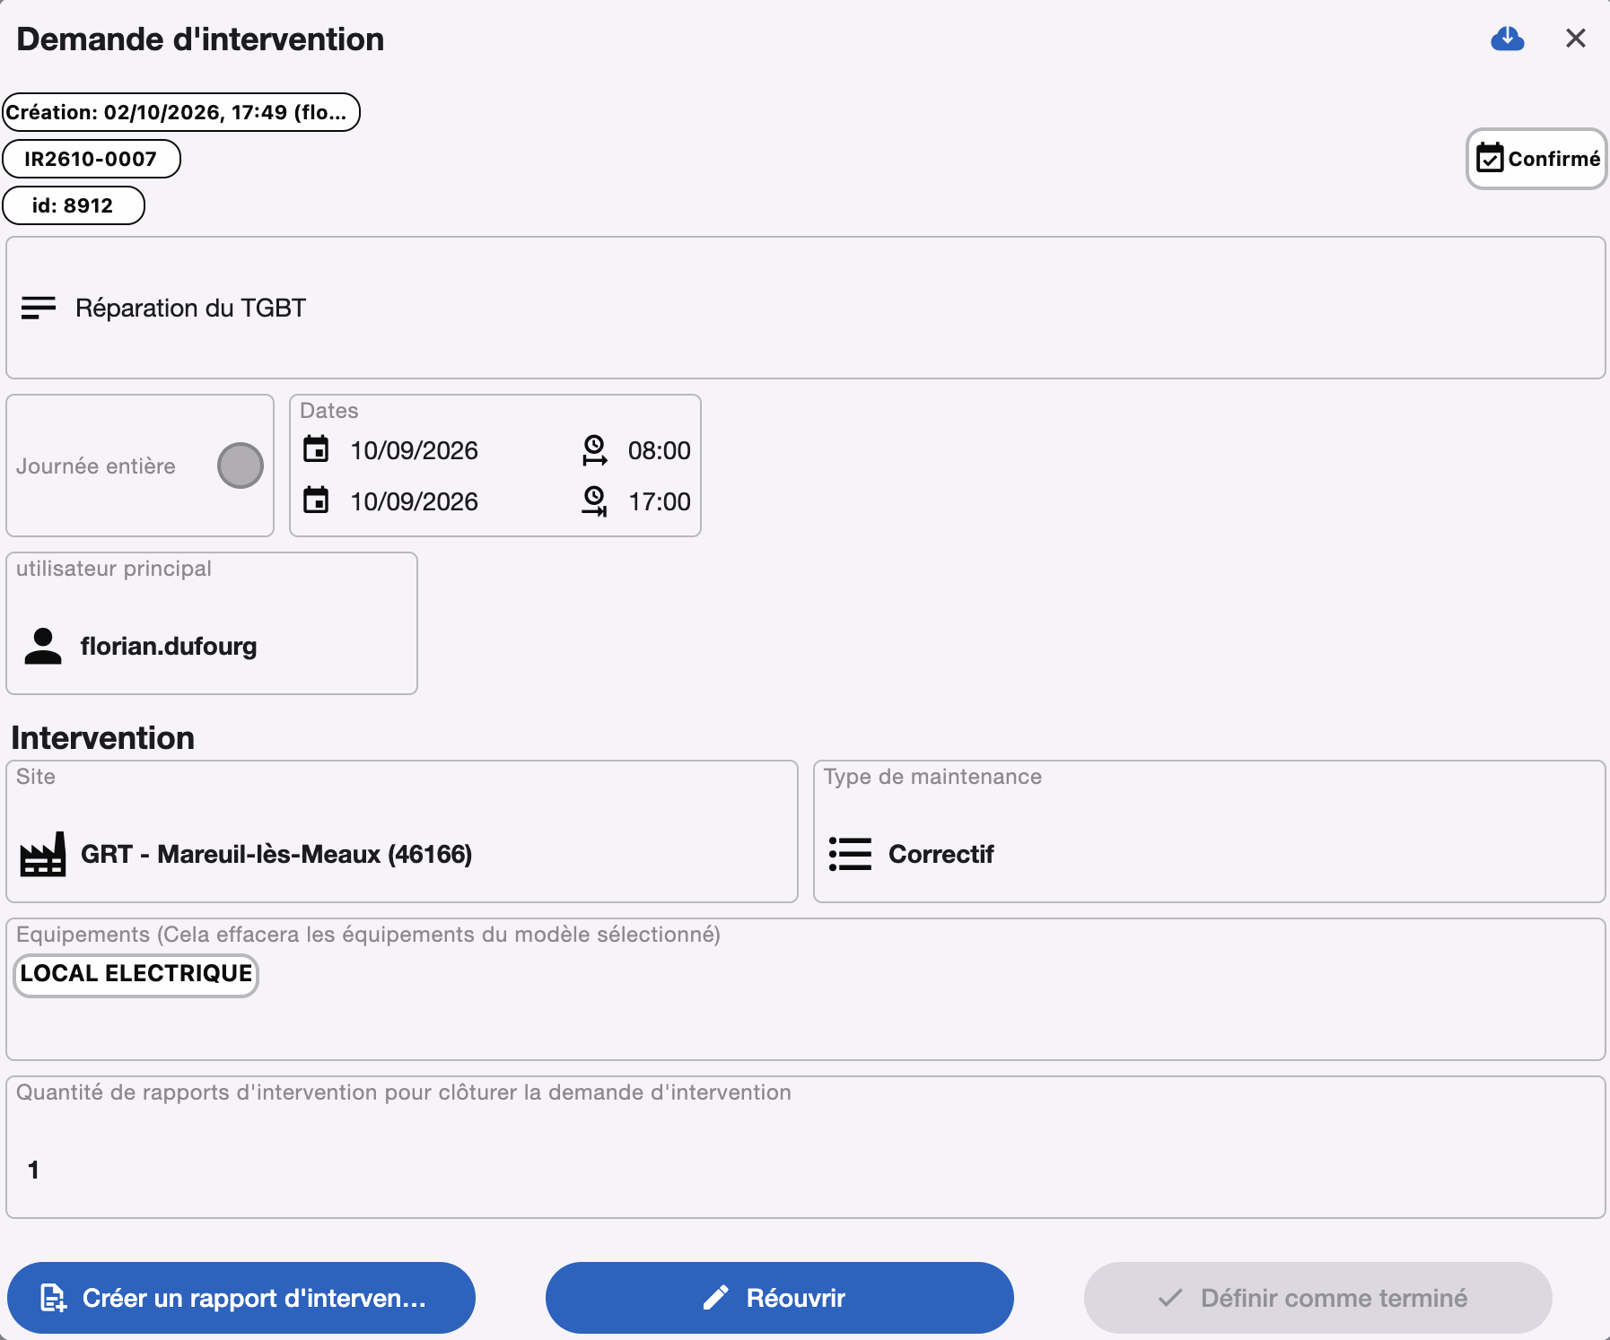Click the Confirmé status button
The width and height of the screenshot is (1610, 1340).
coord(1536,159)
